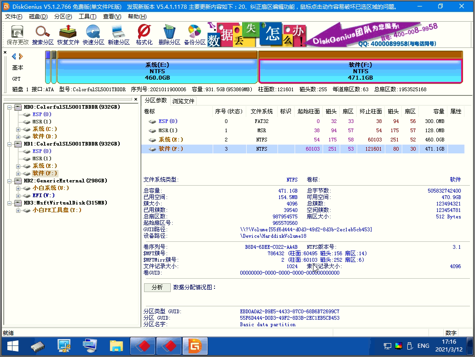Click the 格式化 (Format) toolbar icon
475x357 pixels.
click(144, 35)
